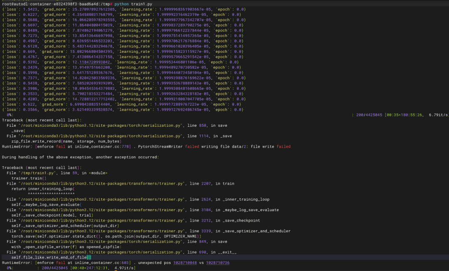Click progress counter '200/4425045' before '[00:35<180:55:26'
Image resolution: width=449 pixels, height=271 pixels.
(369, 115)
